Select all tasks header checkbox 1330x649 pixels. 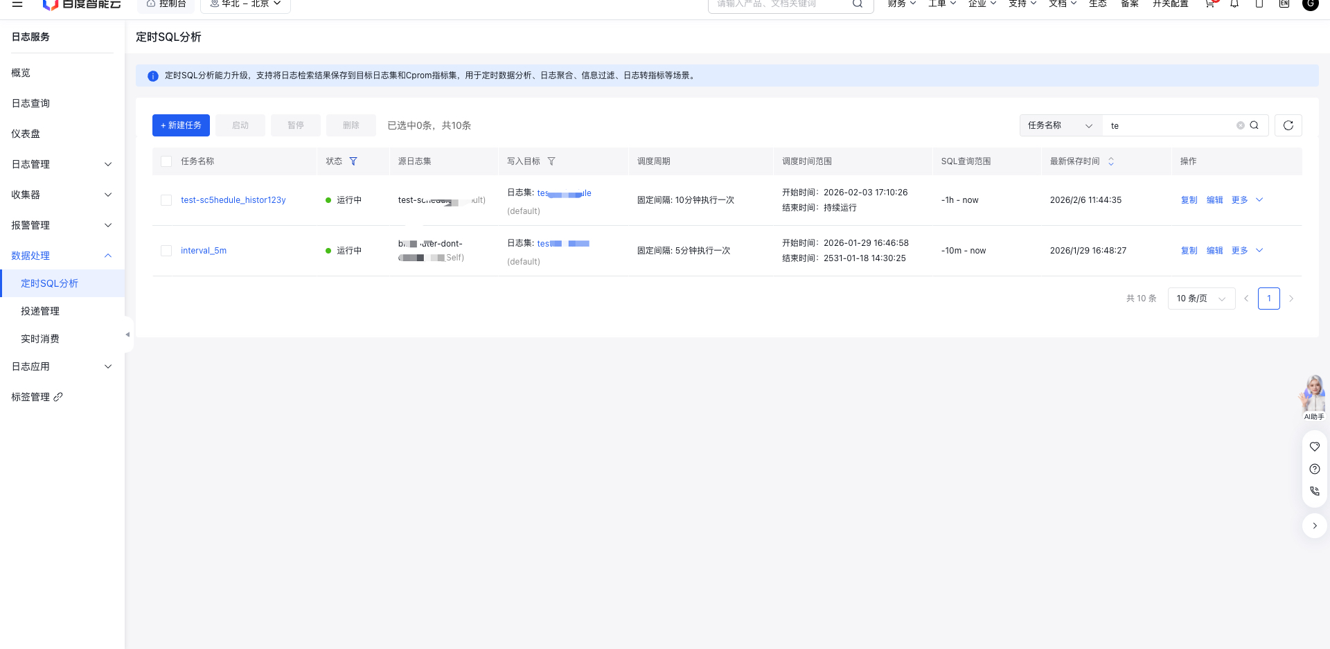click(166, 161)
